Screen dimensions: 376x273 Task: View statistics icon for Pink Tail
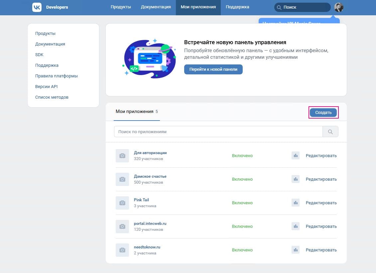coord(295,203)
